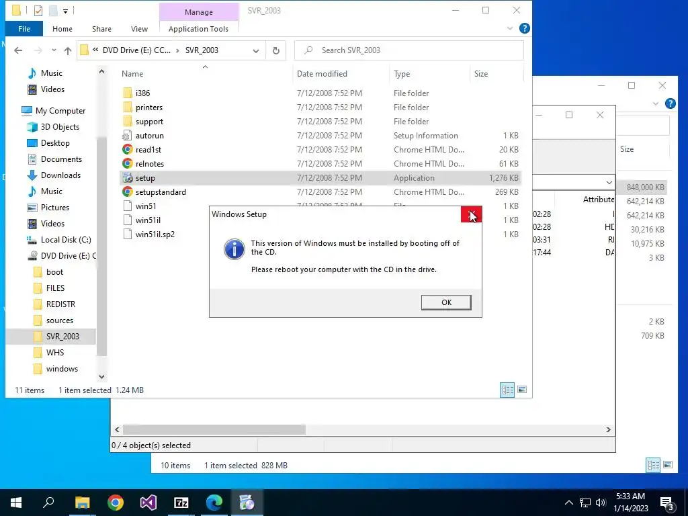688x516 pixels.
Task: Click horizontal scrollbar left arrow in background window
Action: click(117, 429)
